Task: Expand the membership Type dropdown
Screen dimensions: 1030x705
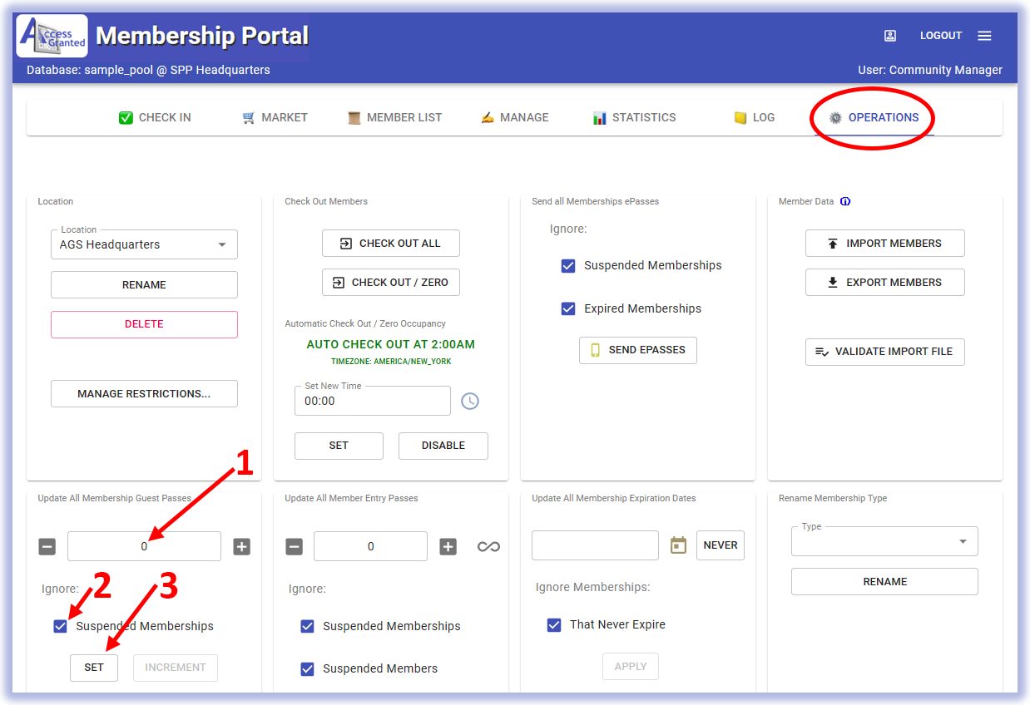Action: tap(884, 542)
